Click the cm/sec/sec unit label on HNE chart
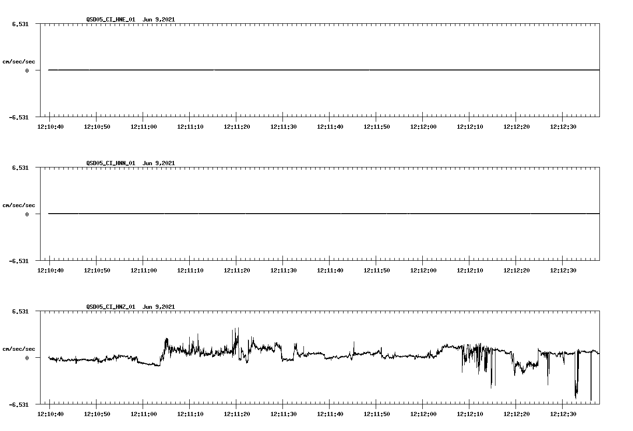The image size is (633, 431). [x=19, y=62]
